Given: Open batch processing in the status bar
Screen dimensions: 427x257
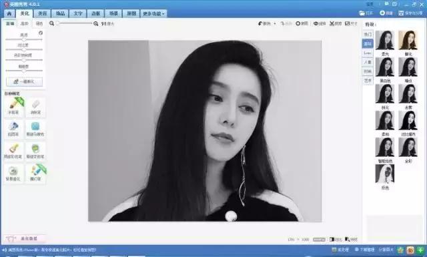Looking at the screenshot, I should point(340,250).
